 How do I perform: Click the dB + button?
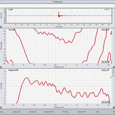98,112
